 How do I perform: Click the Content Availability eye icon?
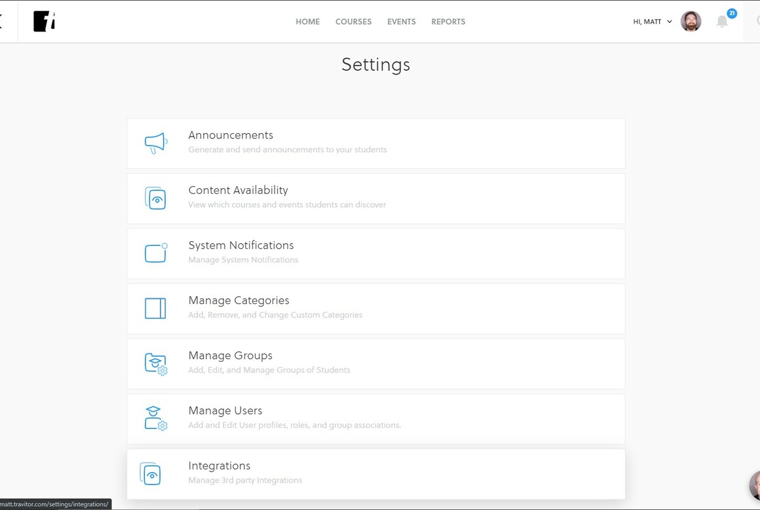tap(155, 198)
